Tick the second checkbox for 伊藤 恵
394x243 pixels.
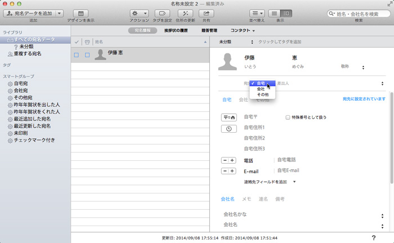87,55
